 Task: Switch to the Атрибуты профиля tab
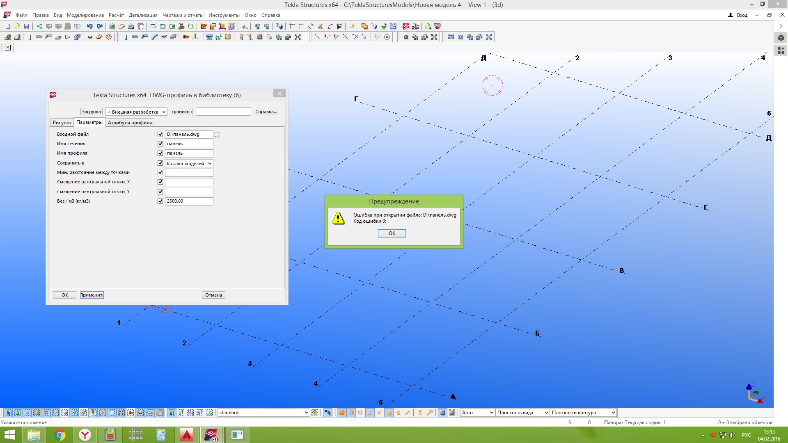130,123
